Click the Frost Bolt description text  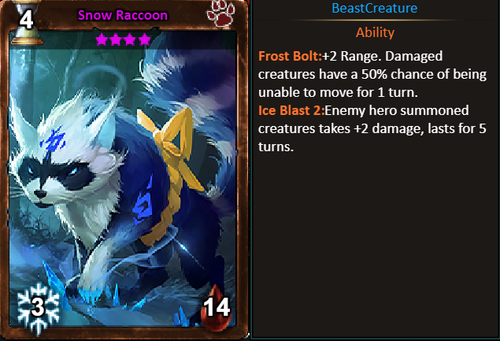372,74
